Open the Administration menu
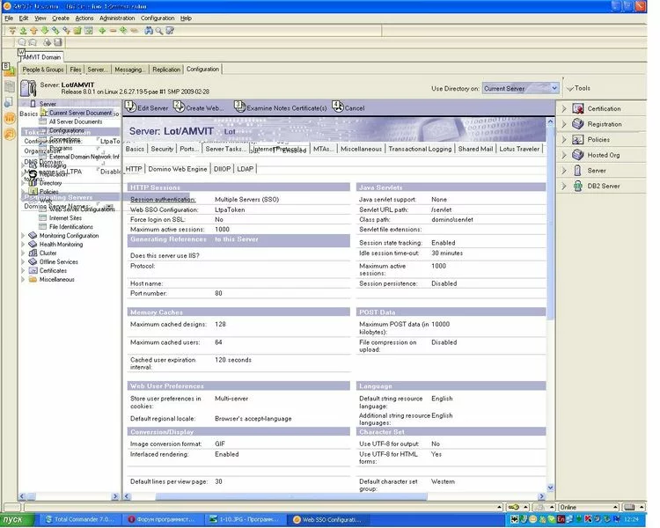Screen dimensions: 660x528 117,18
